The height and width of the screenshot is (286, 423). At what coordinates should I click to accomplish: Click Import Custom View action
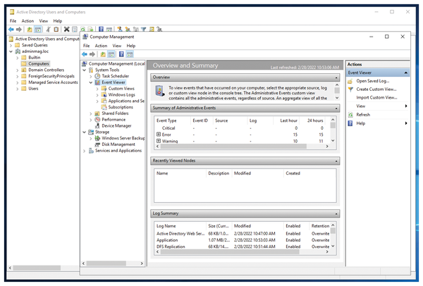coord(376,98)
